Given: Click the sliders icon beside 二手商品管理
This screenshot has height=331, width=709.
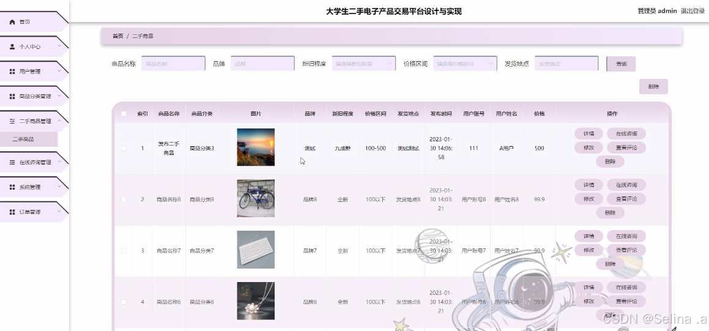Looking at the screenshot, I should tap(12, 121).
